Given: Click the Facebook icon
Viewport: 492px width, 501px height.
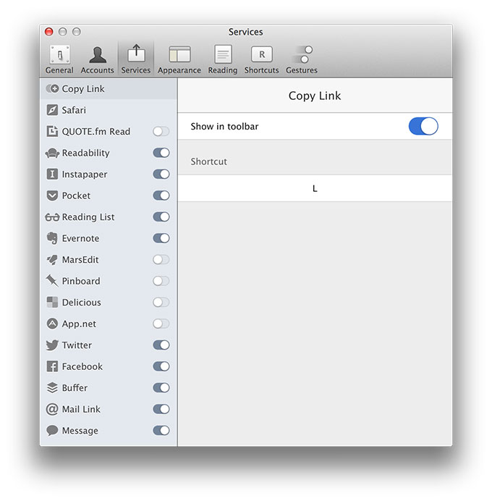Looking at the screenshot, I should (x=52, y=366).
